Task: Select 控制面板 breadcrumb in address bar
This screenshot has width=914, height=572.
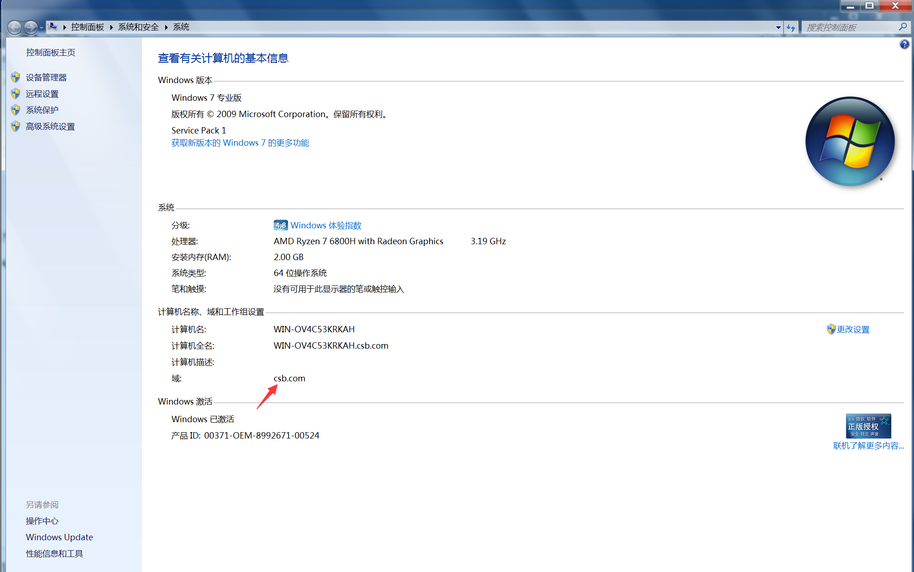Action: (x=88, y=27)
